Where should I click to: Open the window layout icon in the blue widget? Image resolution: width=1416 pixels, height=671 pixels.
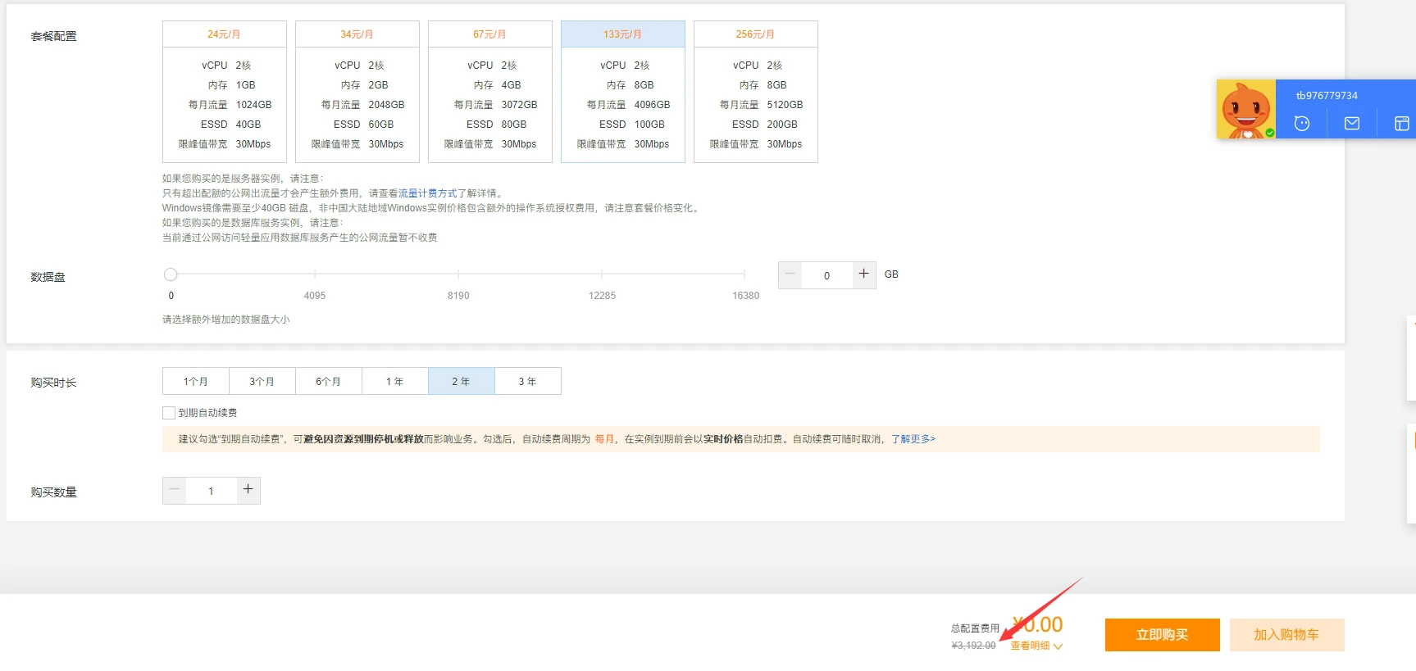(x=1401, y=124)
